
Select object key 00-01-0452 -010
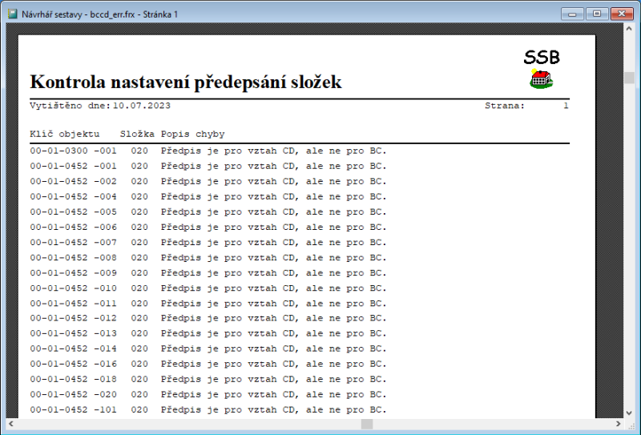[73, 288]
